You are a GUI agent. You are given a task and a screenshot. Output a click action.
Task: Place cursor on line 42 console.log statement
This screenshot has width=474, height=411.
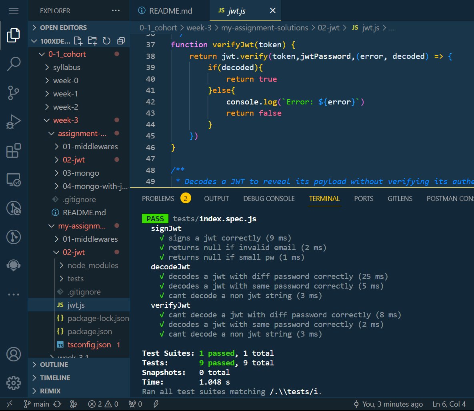[295, 102]
